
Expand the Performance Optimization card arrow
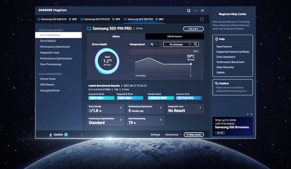click(121, 120)
